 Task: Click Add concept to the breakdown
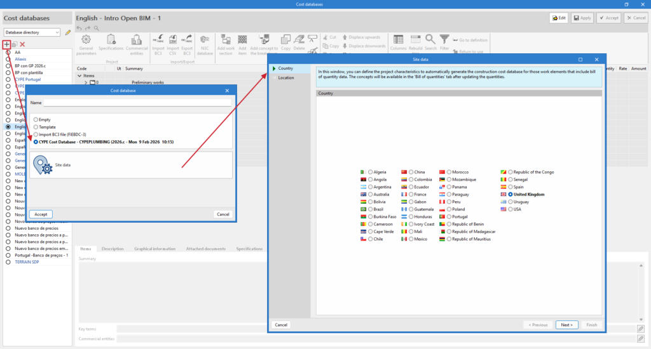click(264, 44)
